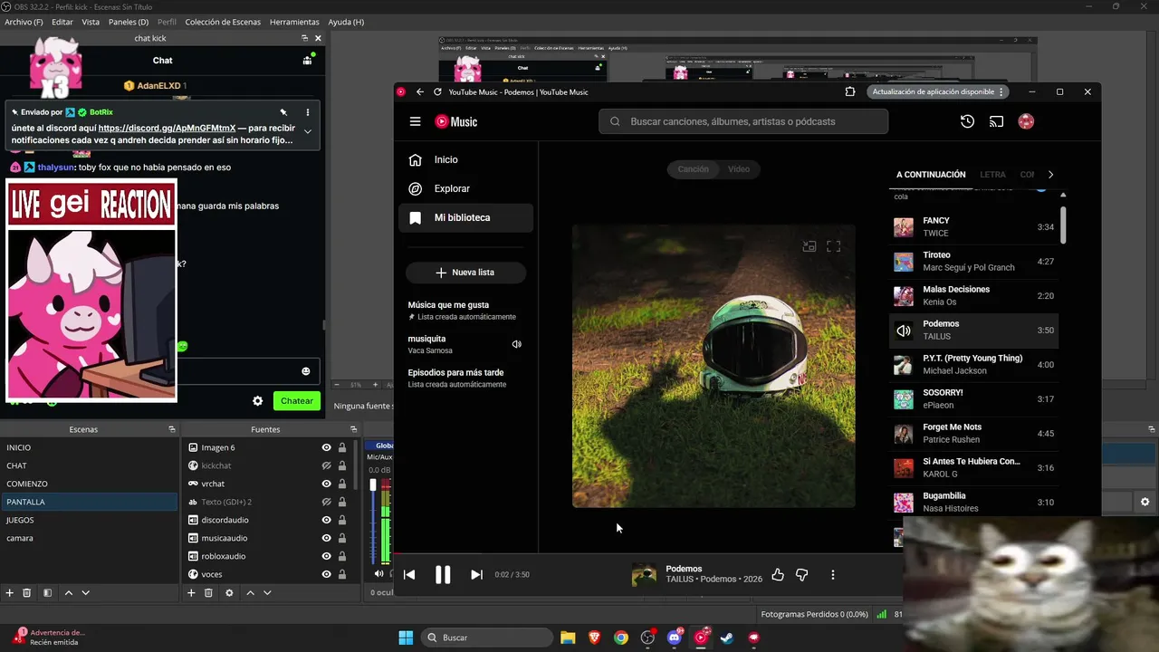Undock the Escenas panel
The width and height of the screenshot is (1159, 652).
[172, 429]
